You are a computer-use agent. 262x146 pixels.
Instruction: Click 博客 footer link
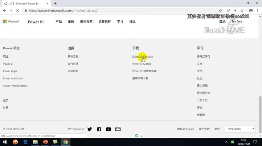199,107
